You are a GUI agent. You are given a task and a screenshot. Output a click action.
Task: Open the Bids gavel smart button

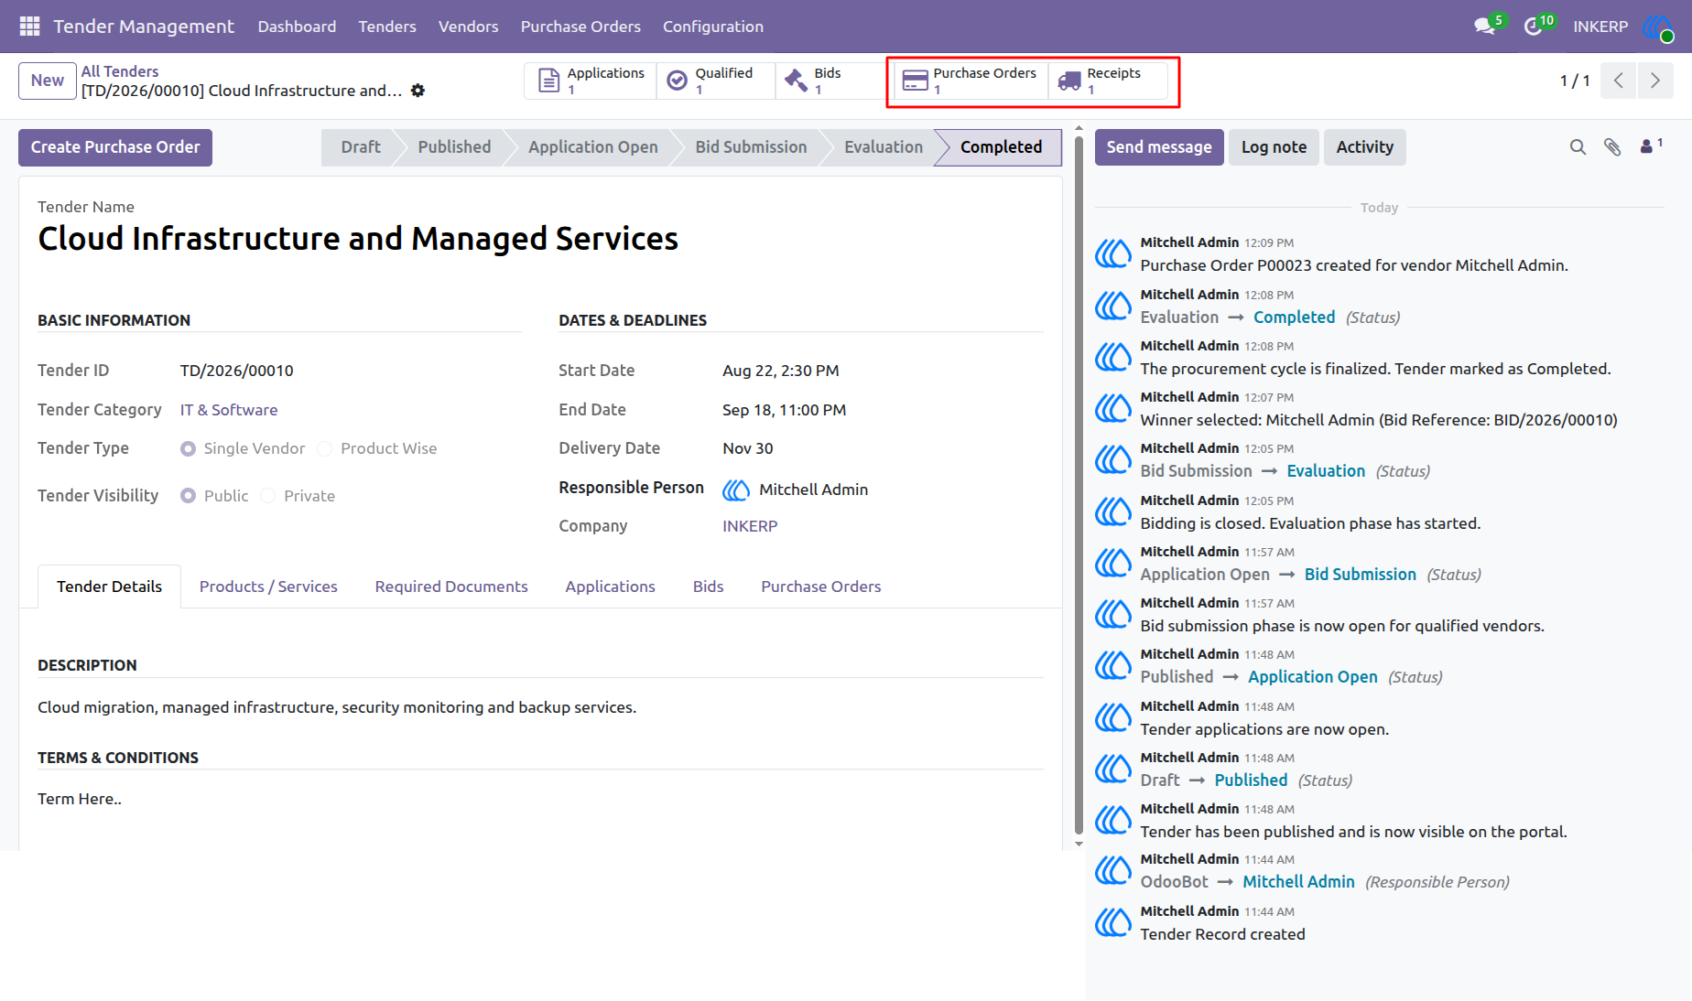click(x=825, y=81)
